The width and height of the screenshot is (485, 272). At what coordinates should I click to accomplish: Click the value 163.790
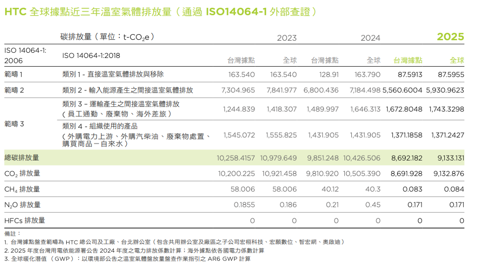point(367,74)
